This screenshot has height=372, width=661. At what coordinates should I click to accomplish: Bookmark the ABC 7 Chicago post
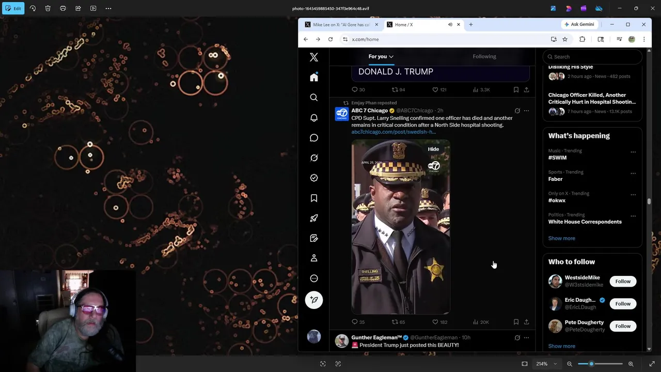(516, 322)
